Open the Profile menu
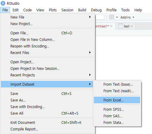This screenshot has width=152, height=134. 111,10
